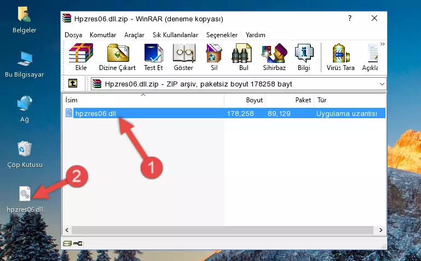Click the drive icon in status bar
The width and height of the screenshot is (421, 261).
[67, 243]
